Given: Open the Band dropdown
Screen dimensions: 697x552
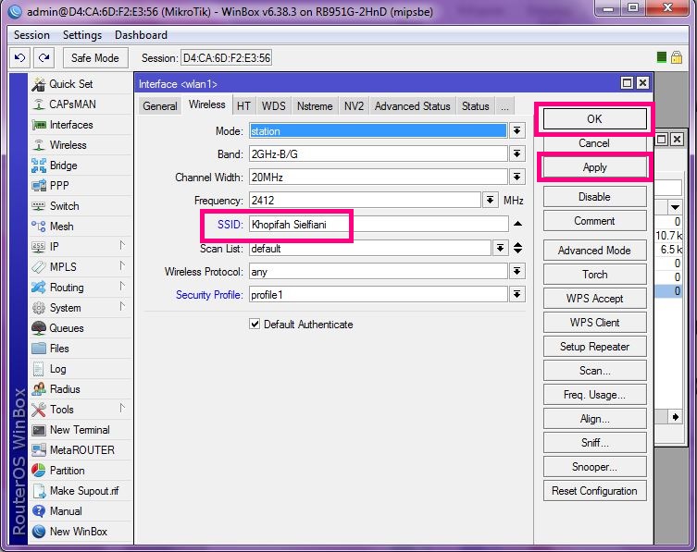Looking at the screenshot, I should [517, 153].
